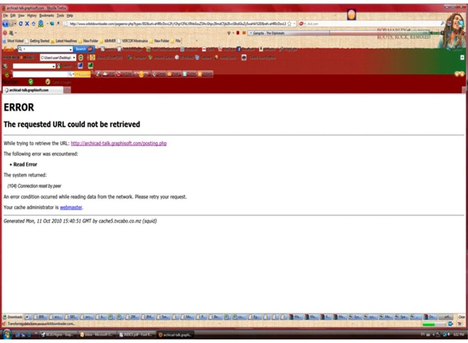468x343 pixels.
Task: Open the Edit menu
Action: [13, 15]
